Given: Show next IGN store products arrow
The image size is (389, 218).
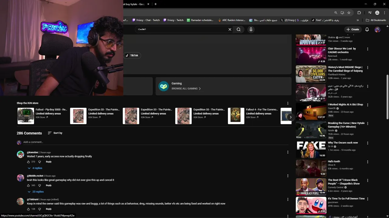Looking at the screenshot, I should 291,117.
